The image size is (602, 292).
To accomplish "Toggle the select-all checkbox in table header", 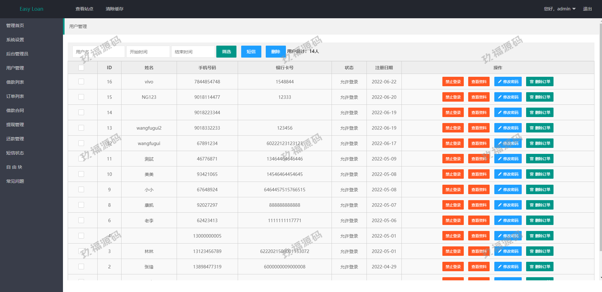I will point(81,68).
